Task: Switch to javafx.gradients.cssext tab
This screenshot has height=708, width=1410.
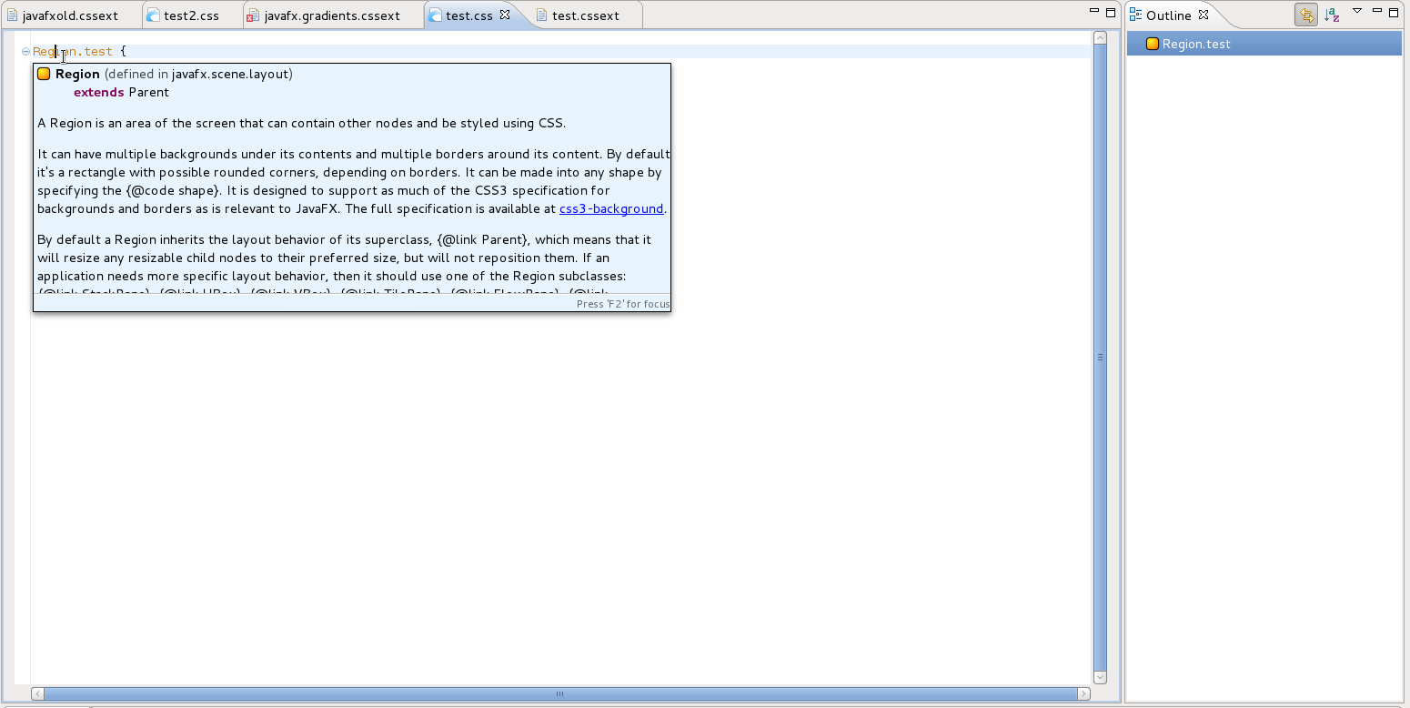Action: [x=331, y=15]
